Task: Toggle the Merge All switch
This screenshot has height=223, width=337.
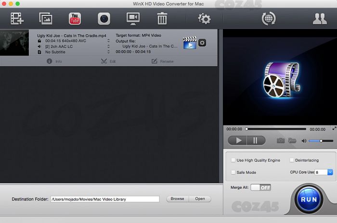Action: click(261, 187)
